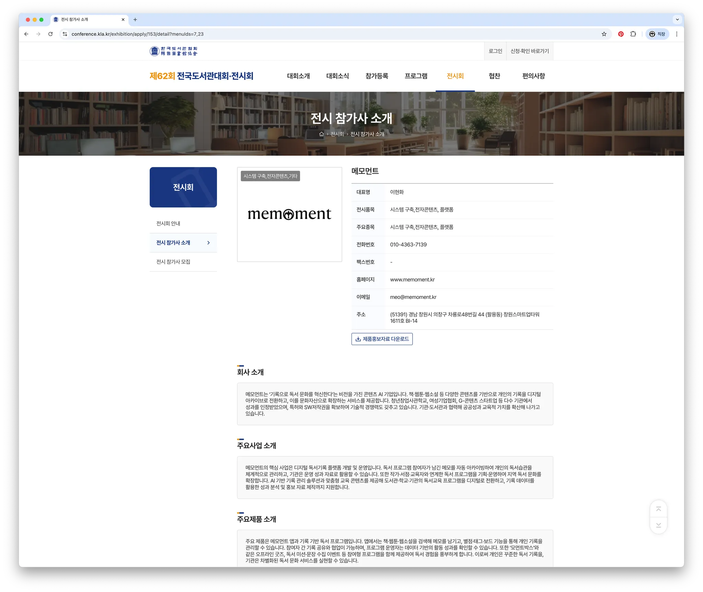Bookmark this page with star icon
Screen dimensions: 703x592
(604, 34)
